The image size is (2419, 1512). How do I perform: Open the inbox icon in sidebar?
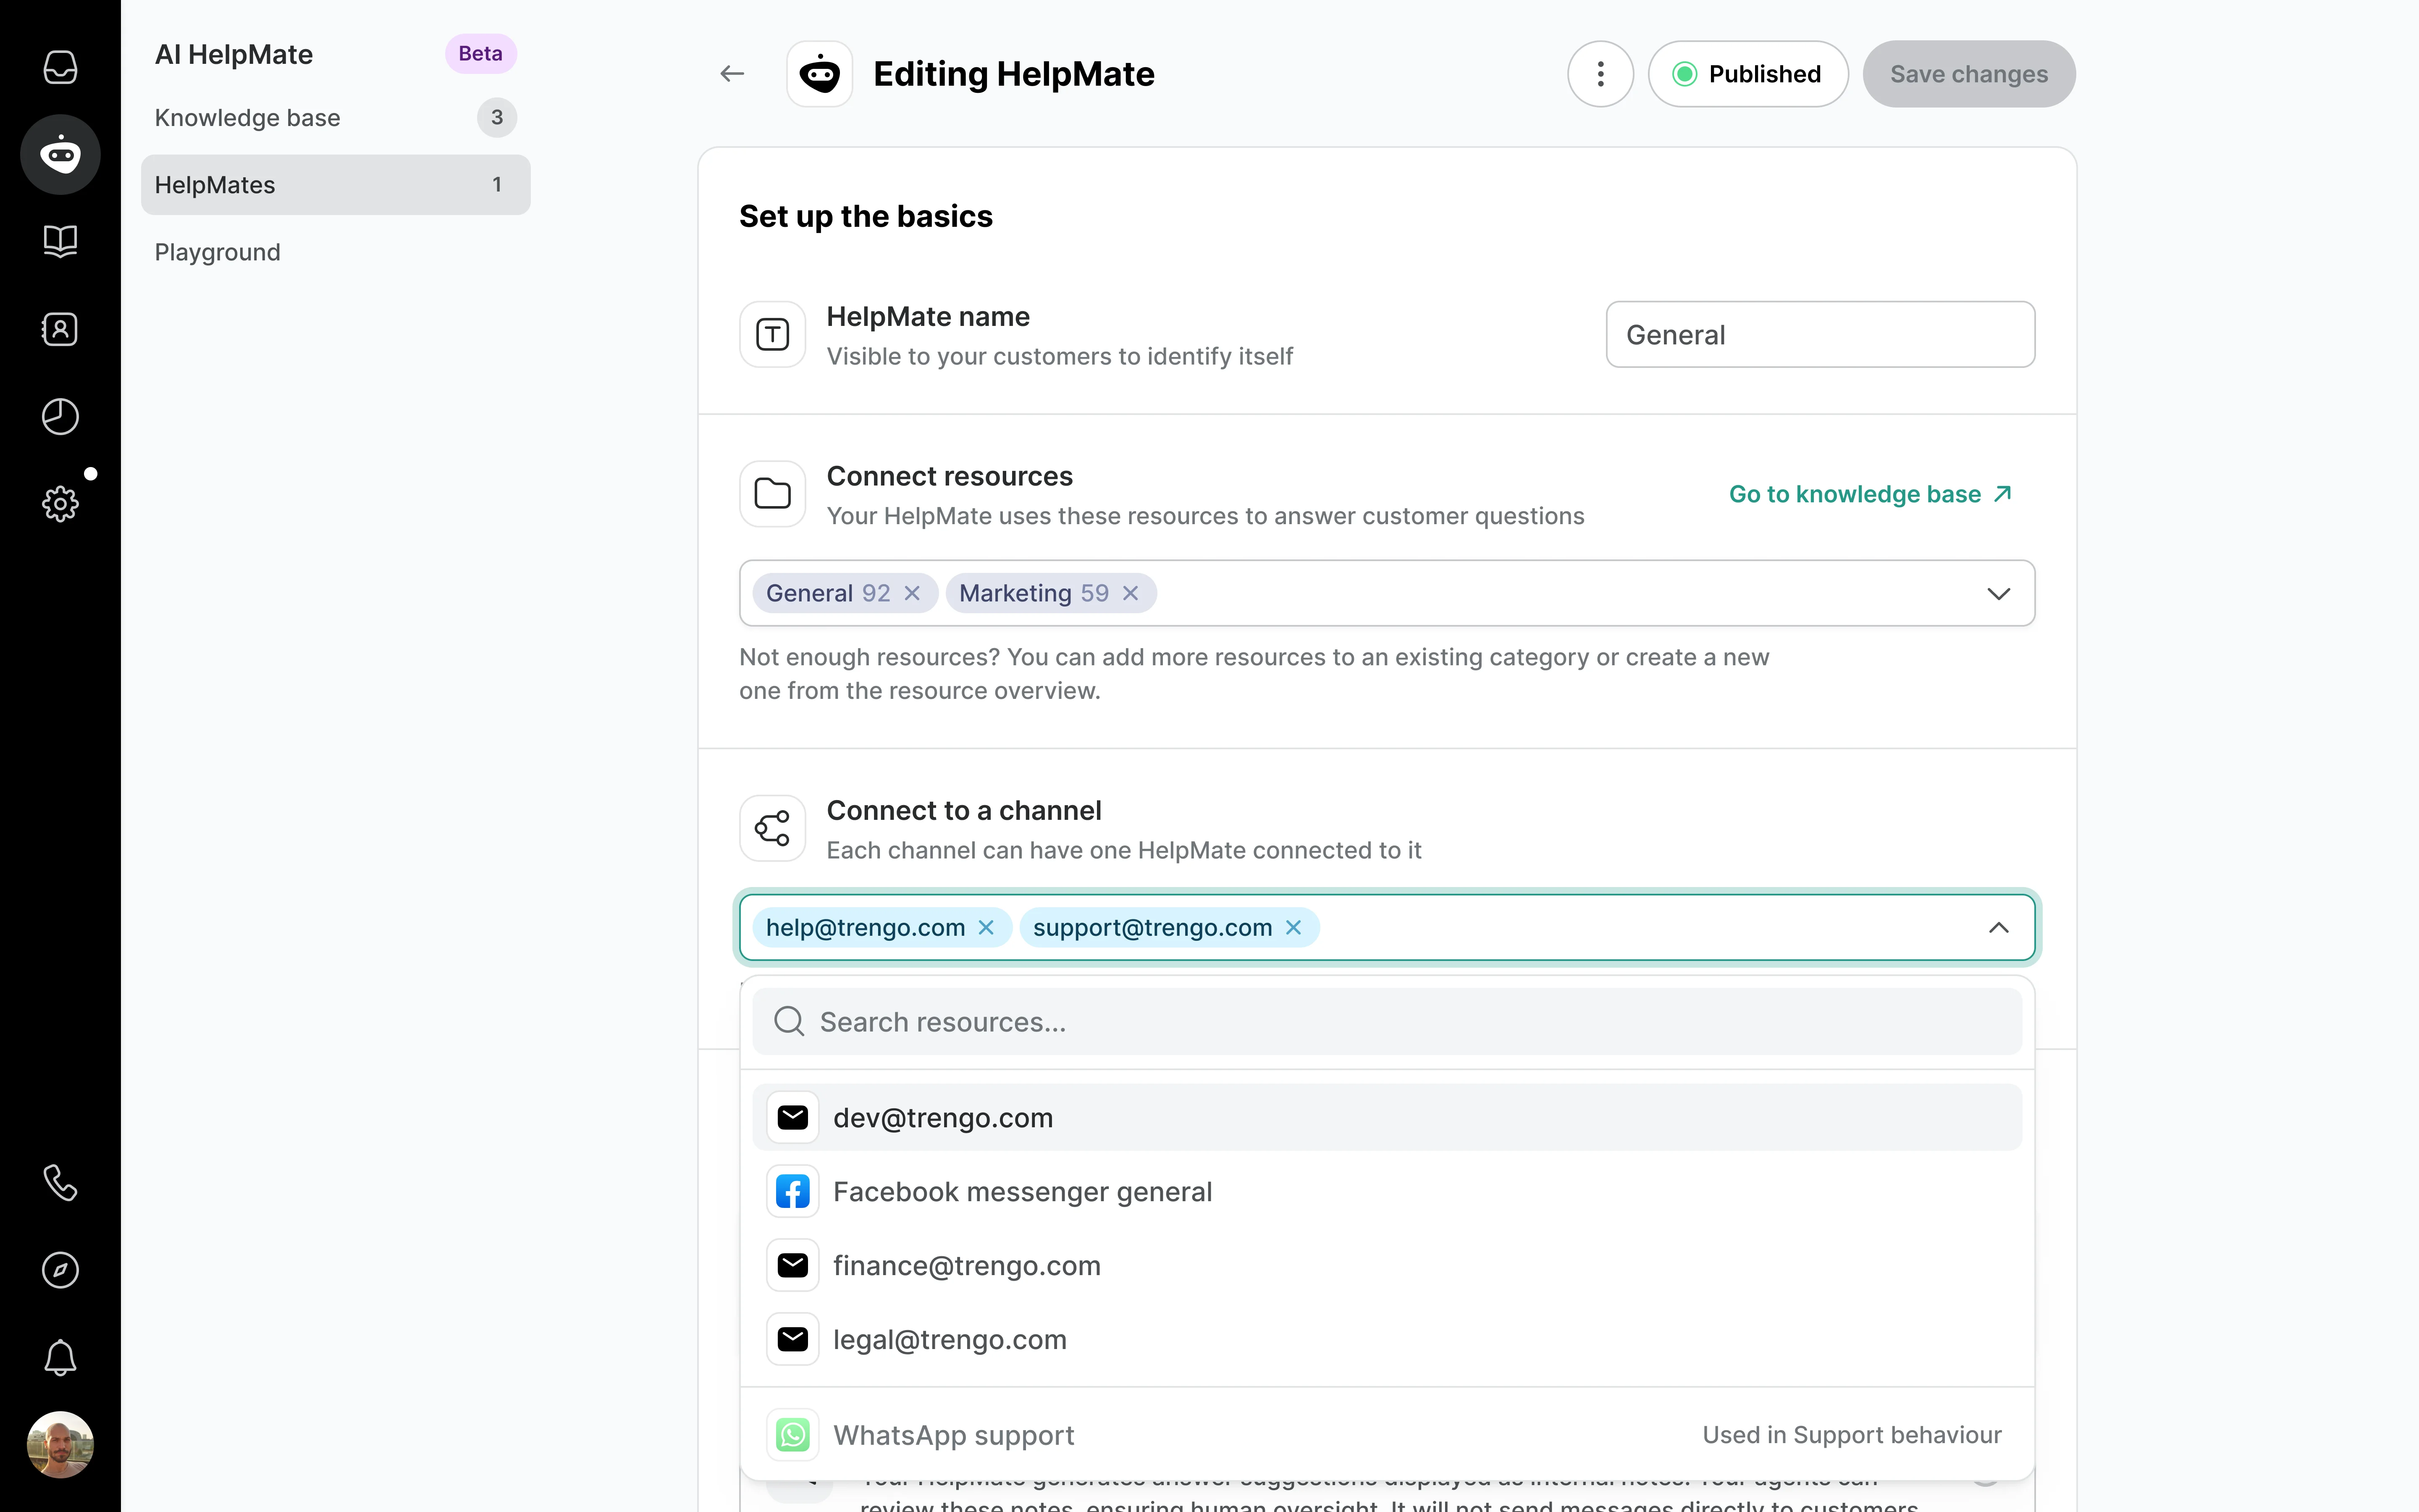click(x=60, y=67)
